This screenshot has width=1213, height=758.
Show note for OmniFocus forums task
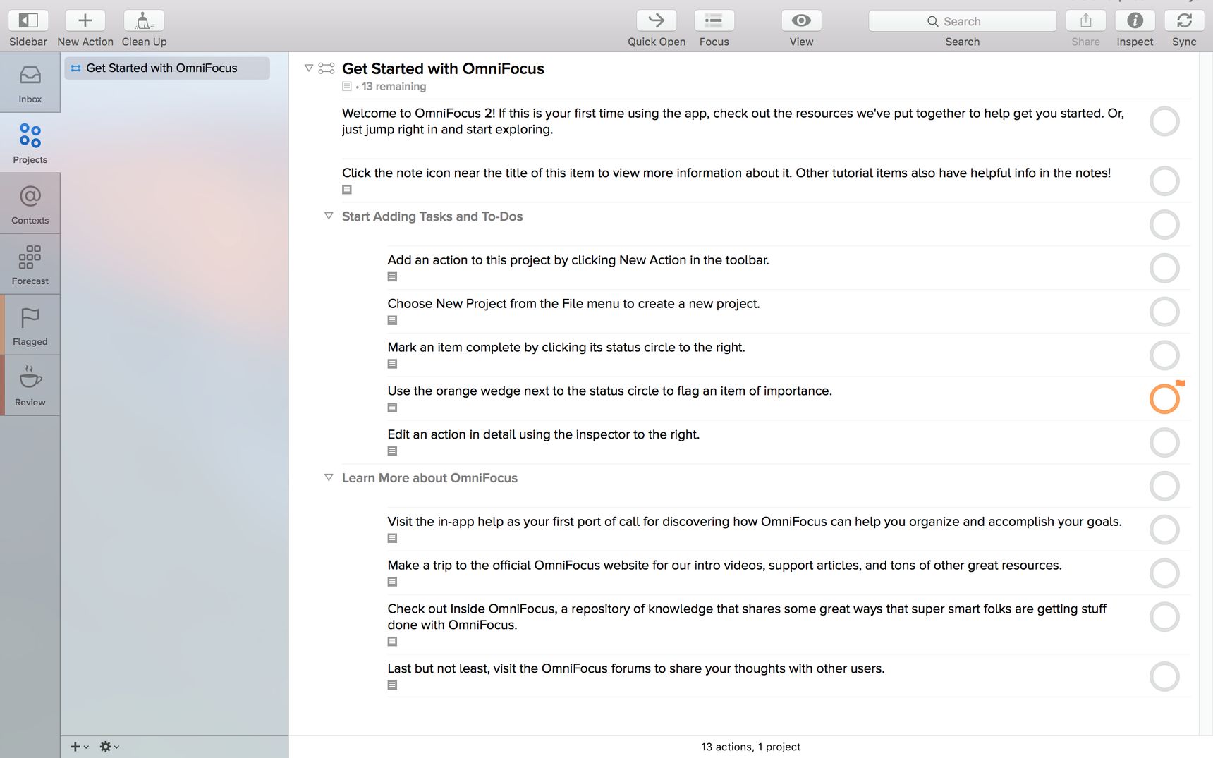click(x=392, y=685)
